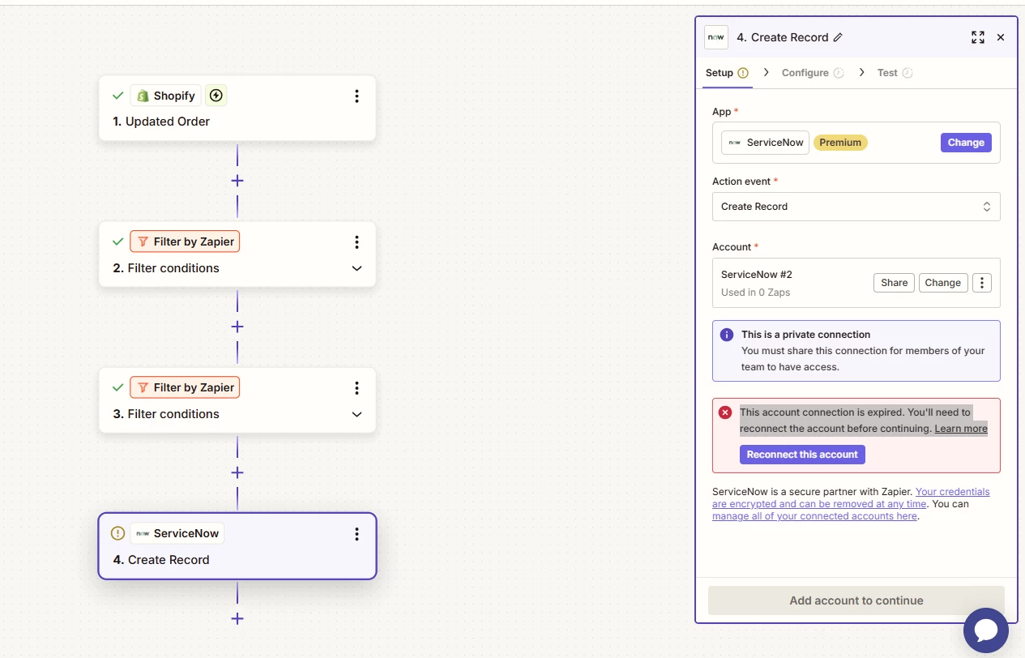
Task: Open the three-dot menu for step 3 filter
Action: [357, 388]
